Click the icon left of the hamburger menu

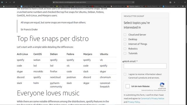tap(170, 2)
